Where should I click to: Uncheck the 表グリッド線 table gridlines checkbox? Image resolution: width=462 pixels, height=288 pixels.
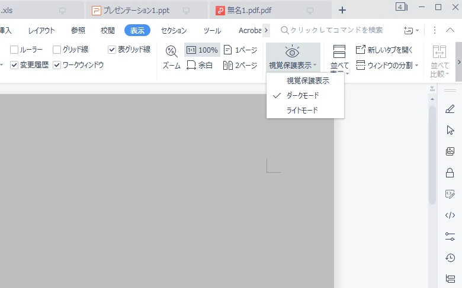[x=112, y=50]
